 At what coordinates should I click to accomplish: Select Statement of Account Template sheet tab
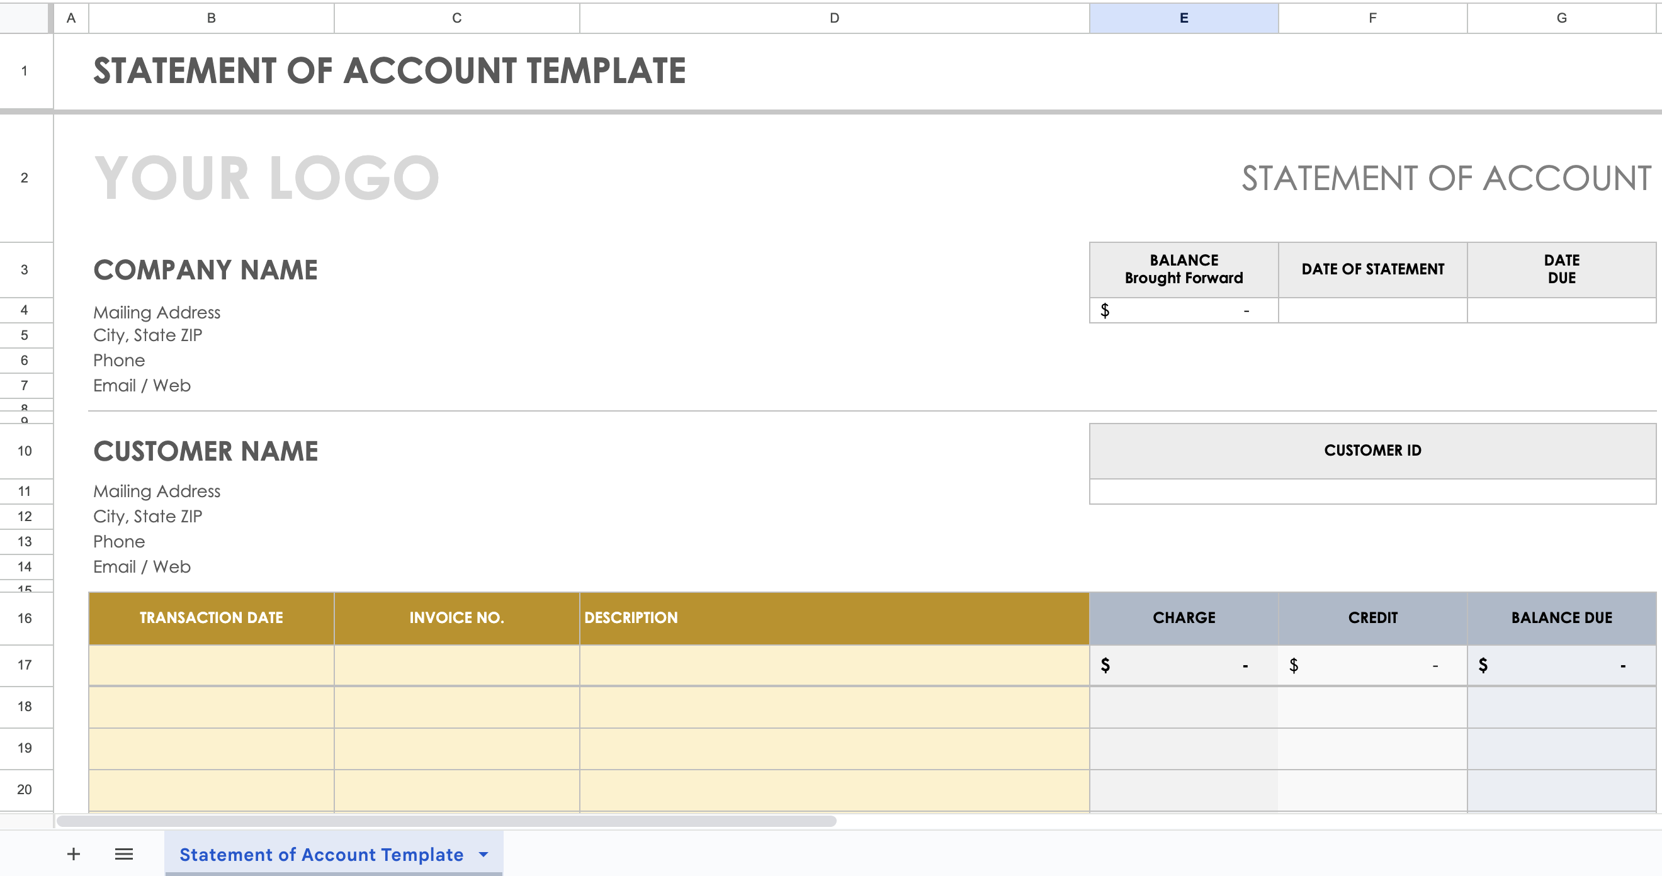click(x=320, y=854)
